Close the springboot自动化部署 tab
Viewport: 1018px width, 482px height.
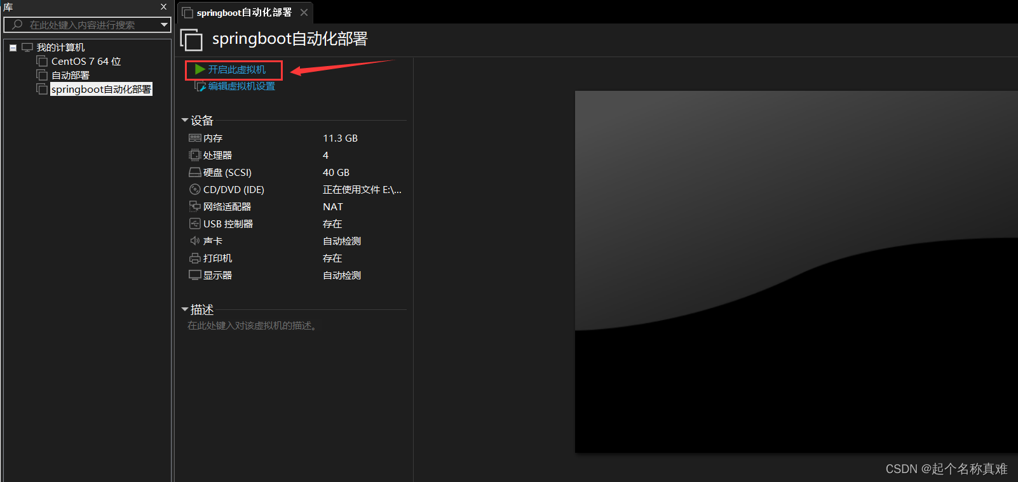(x=304, y=12)
